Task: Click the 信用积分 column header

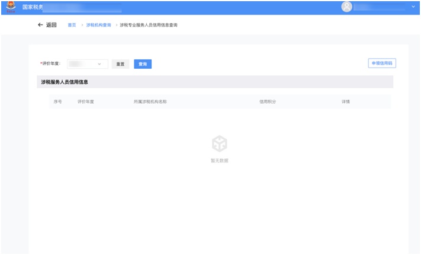Action: tap(268, 101)
